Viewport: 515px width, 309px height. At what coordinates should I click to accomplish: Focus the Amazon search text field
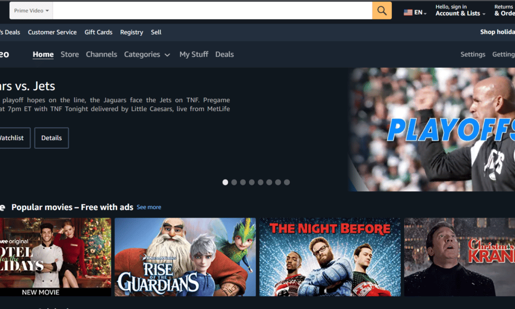click(212, 11)
